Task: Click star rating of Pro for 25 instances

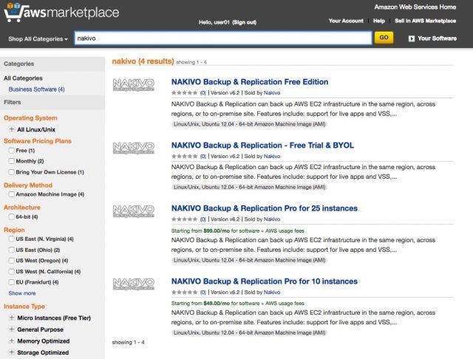Action: pyautogui.click(x=184, y=219)
